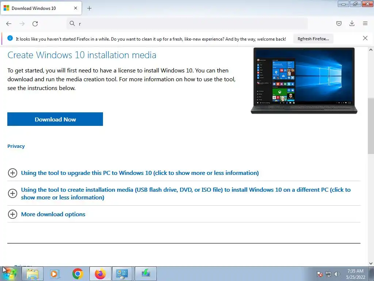The image size is (374, 281).
Task: Open the Firefox hamburger menu
Action: (x=365, y=23)
